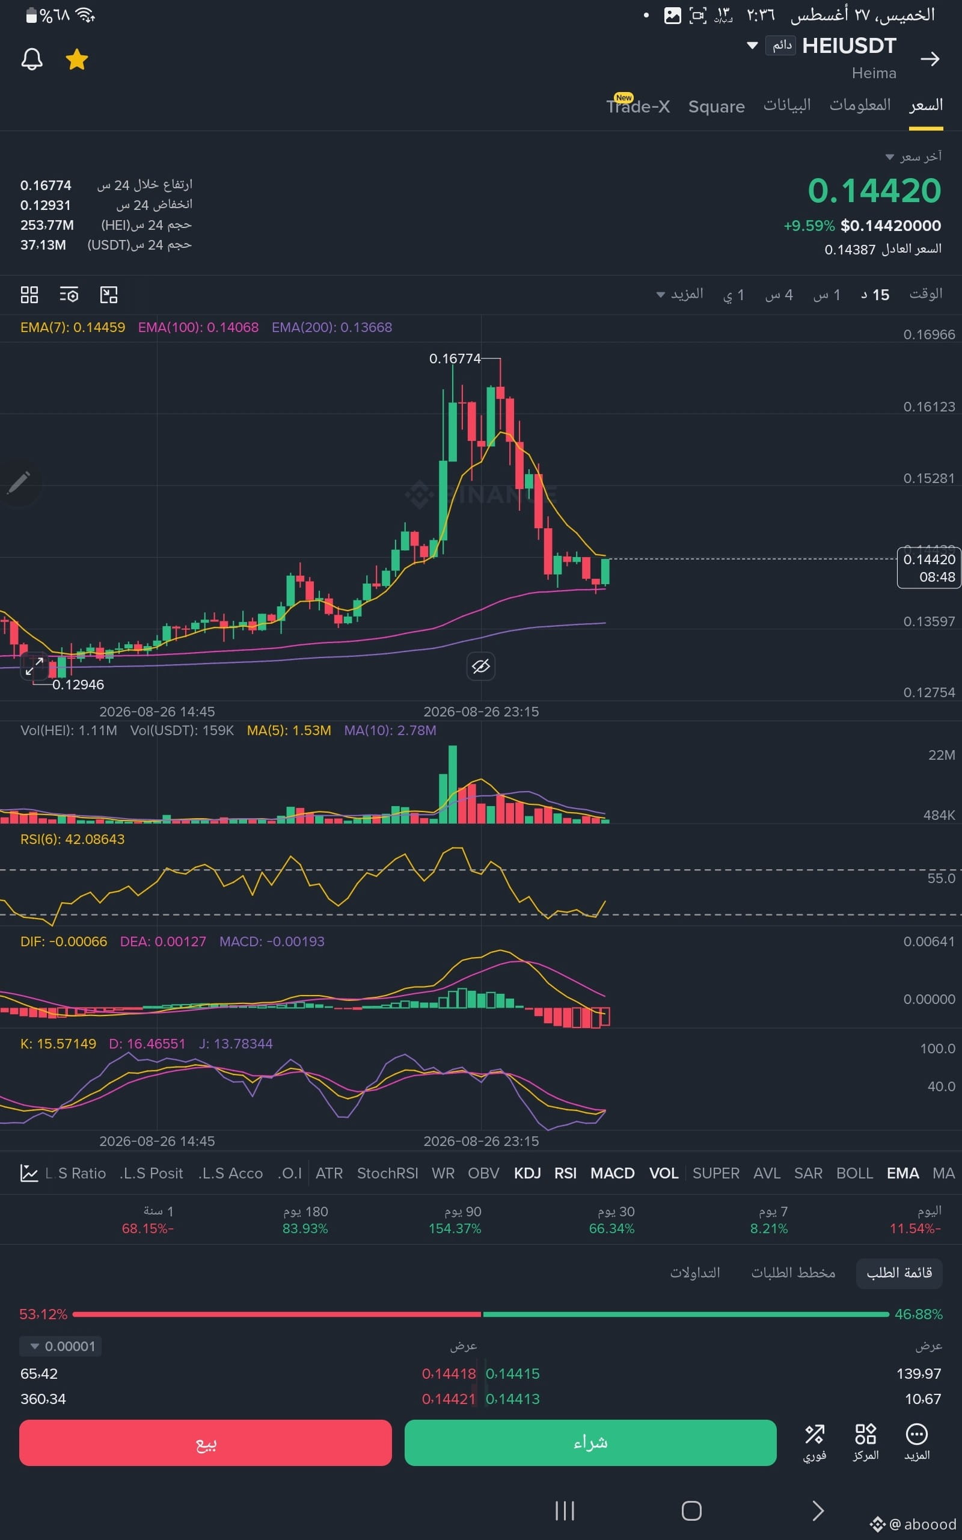This screenshot has width=962, height=1540.
Task: Select the 1 ي timeframe
Action: [x=734, y=295]
